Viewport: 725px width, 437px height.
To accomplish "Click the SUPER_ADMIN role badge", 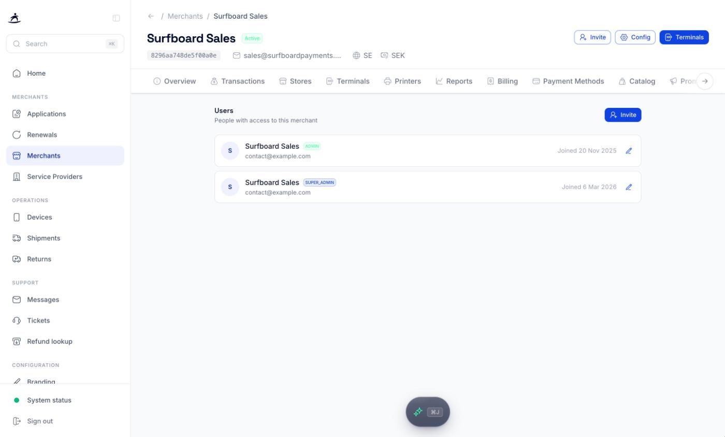I will pos(320,182).
